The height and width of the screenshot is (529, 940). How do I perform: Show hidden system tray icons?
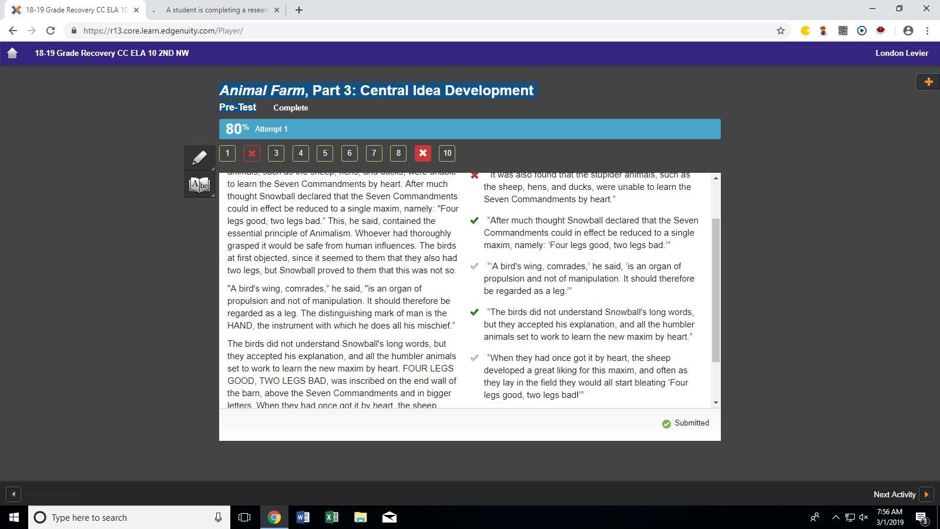click(835, 517)
